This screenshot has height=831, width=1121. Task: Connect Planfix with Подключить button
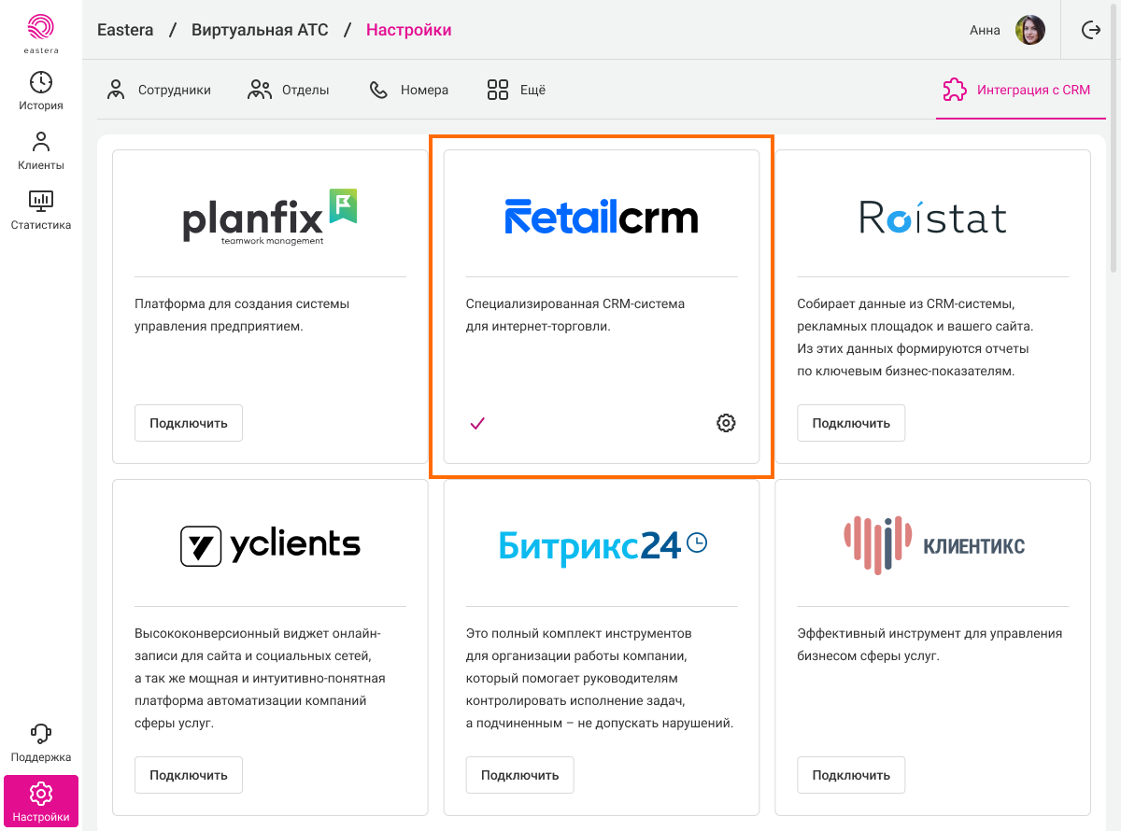coord(189,423)
